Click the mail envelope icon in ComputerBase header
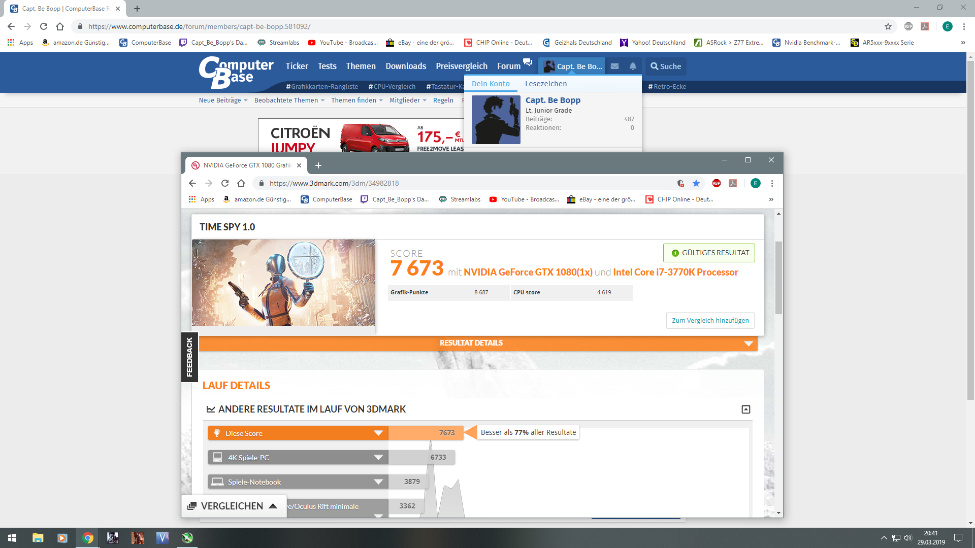The image size is (975, 548). click(x=614, y=66)
